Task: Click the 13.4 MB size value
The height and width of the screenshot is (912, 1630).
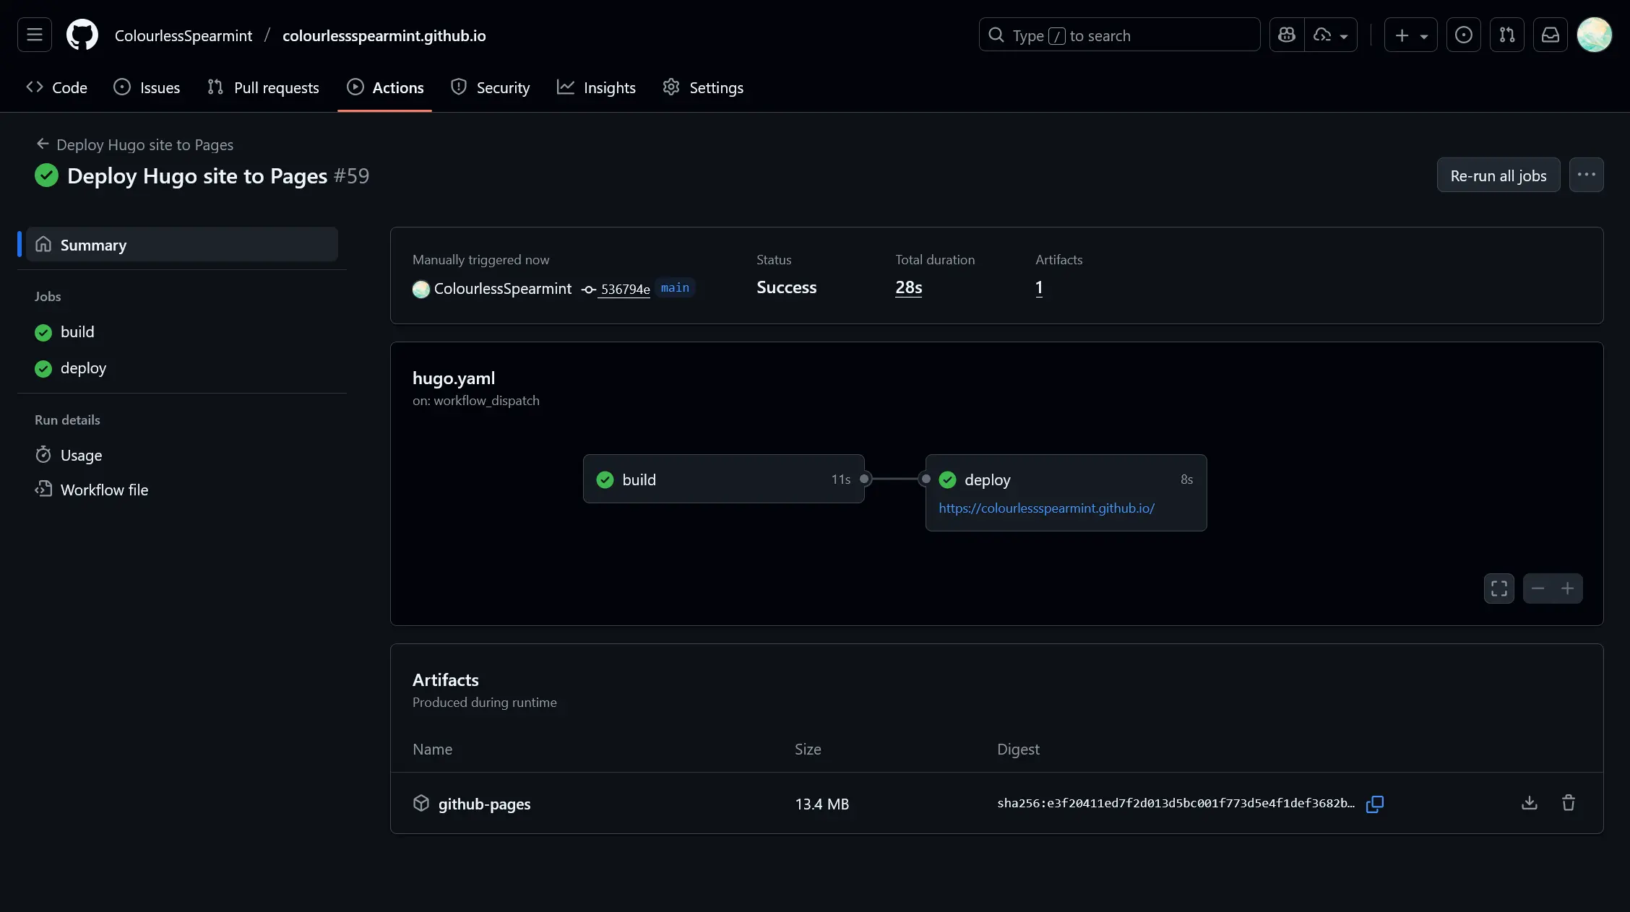Action: (x=822, y=804)
